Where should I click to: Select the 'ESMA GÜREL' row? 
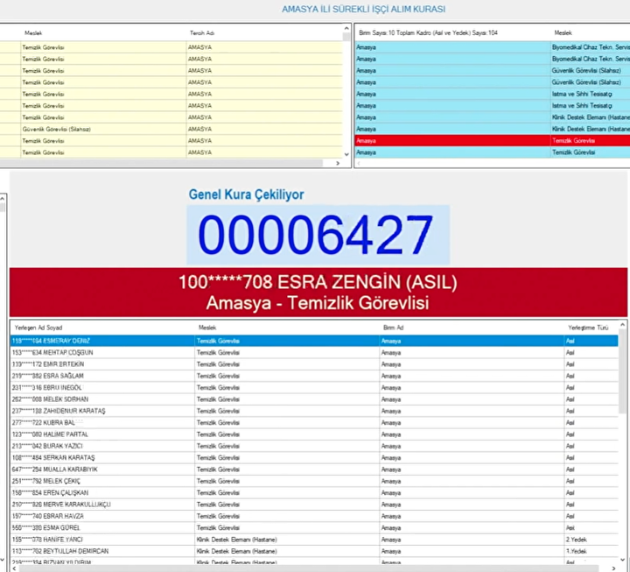tap(314, 527)
